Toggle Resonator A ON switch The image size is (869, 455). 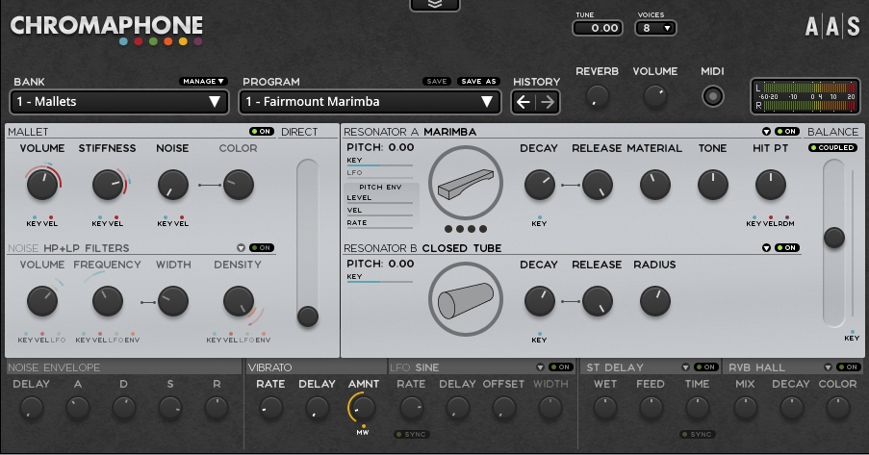(x=787, y=132)
